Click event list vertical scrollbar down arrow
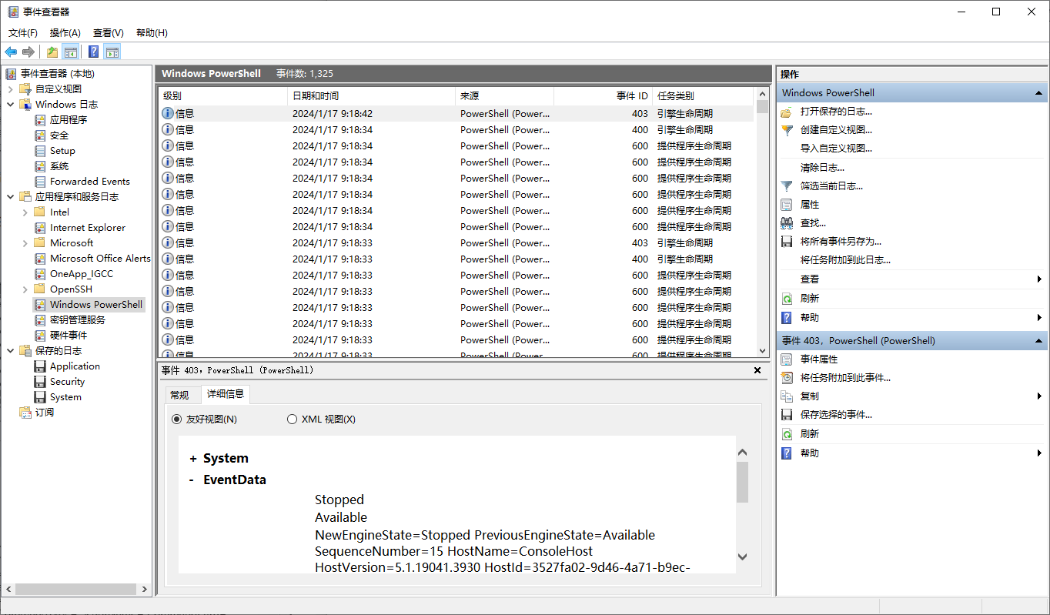Viewport: 1050px width, 615px height. pyautogui.click(x=762, y=350)
